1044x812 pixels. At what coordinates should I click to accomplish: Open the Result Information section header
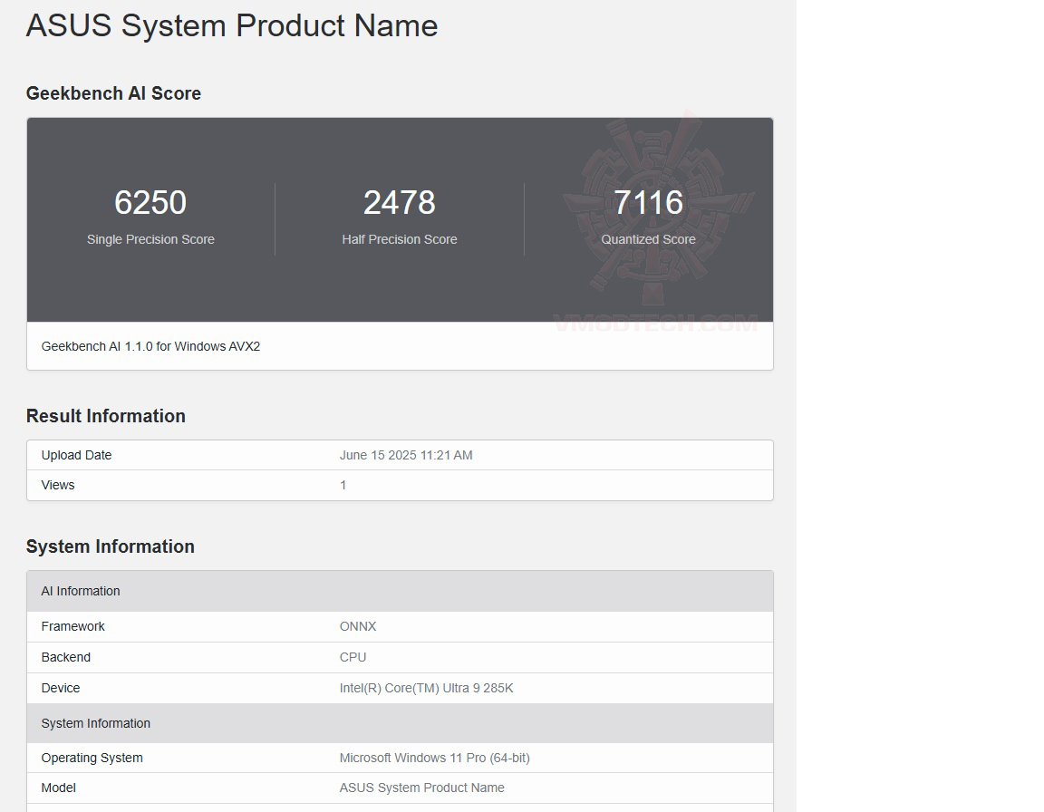[105, 416]
